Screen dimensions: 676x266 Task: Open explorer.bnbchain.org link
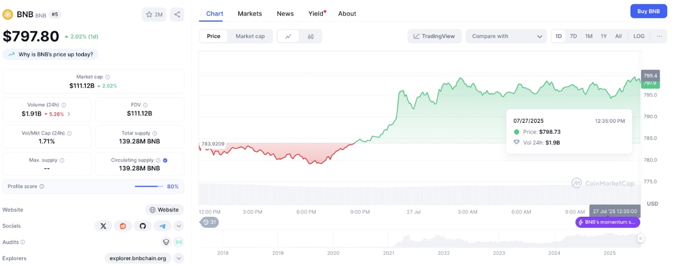pos(138,258)
